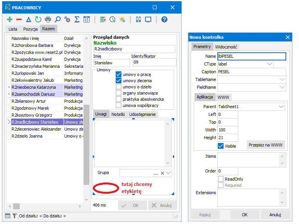Check umowy o dzieło checkbox
299x224 pixels.
pyautogui.click(x=118, y=87)
